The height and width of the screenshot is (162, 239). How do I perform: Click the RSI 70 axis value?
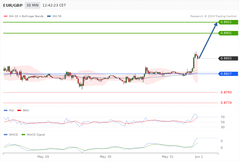tap(222, 117)
